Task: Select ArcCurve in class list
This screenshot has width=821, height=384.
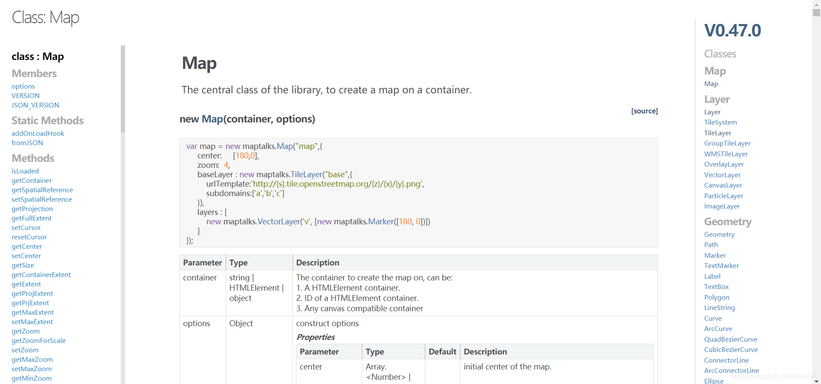Action: (x=718, y=329)
